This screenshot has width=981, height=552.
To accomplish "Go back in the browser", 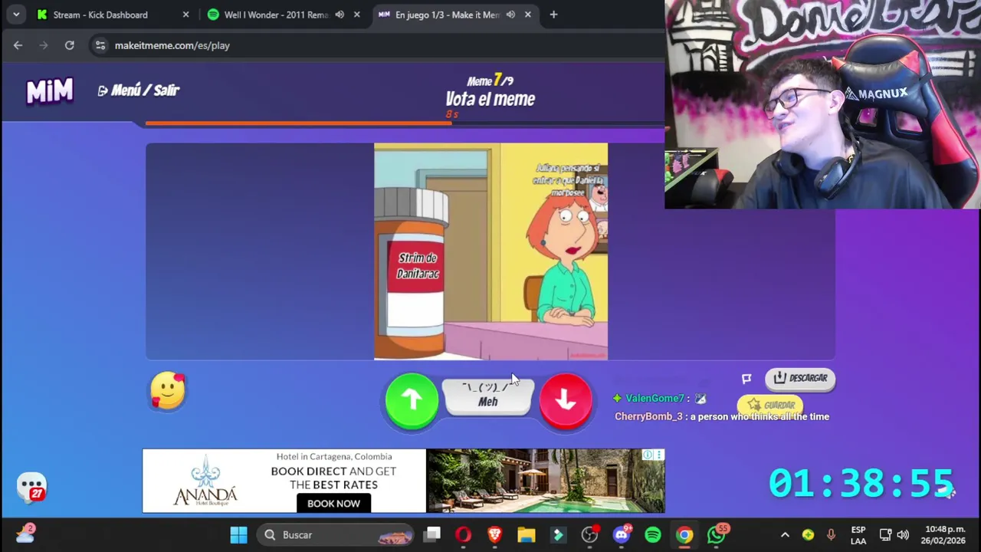I will pyautogui.click(x=18, y=45).
